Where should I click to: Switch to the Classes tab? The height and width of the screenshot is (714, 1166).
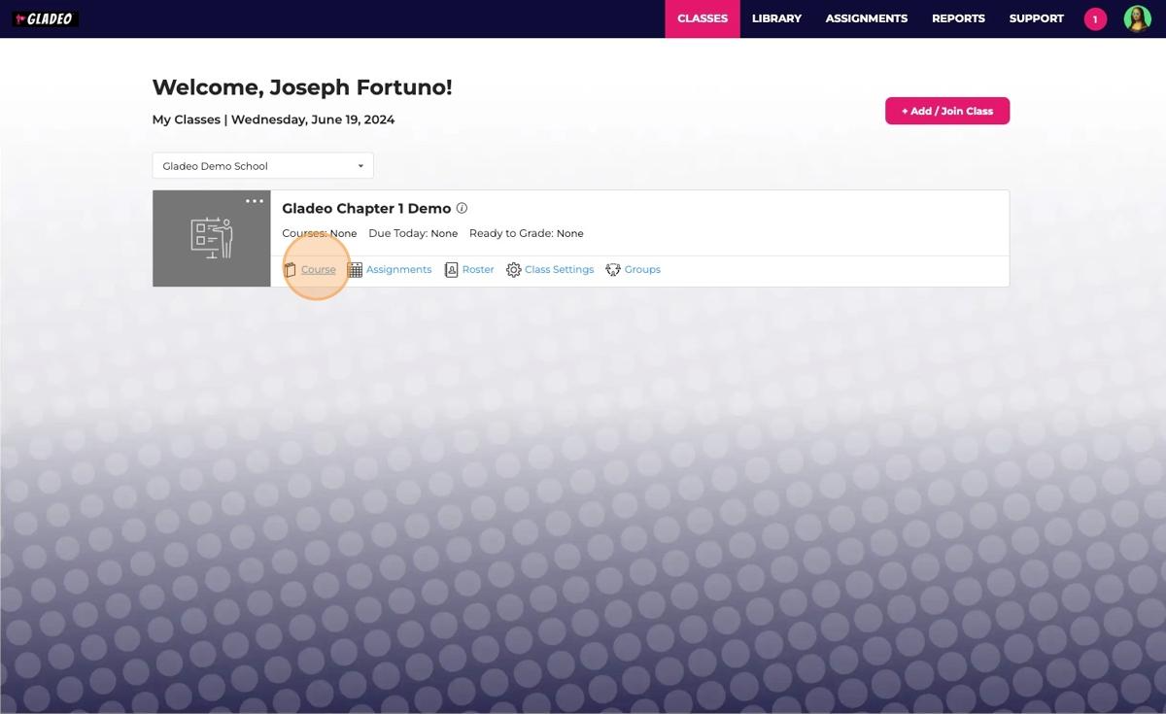[x=703, y=18]
